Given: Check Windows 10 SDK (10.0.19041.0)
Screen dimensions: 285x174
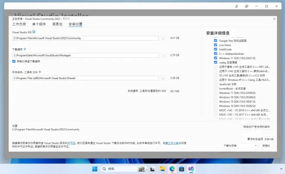Looking at the screenshot, I should point(215,101).
